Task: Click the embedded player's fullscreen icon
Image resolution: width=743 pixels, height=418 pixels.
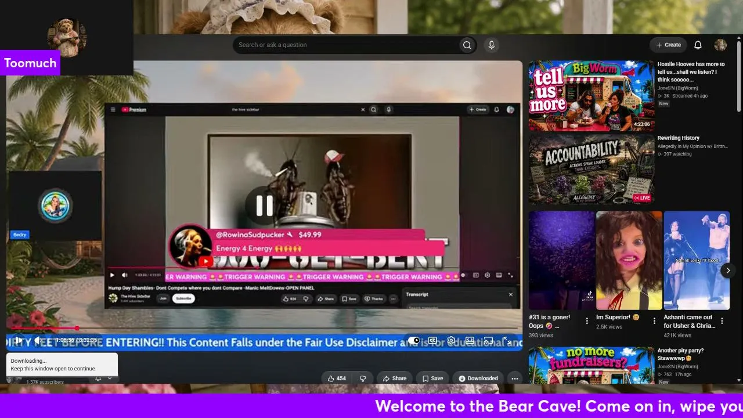Action: click(510, 275)
